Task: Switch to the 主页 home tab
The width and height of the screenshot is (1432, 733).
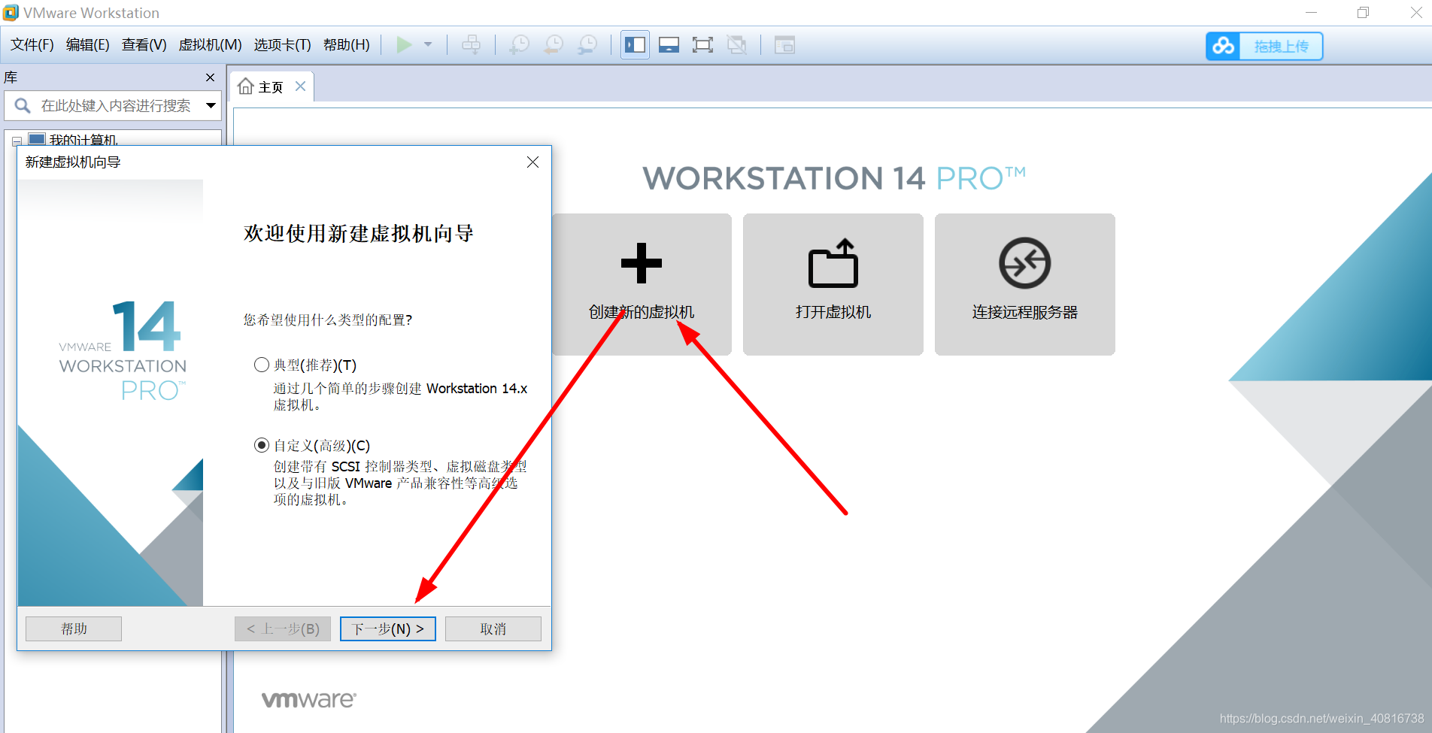Action: click(271, 87)
